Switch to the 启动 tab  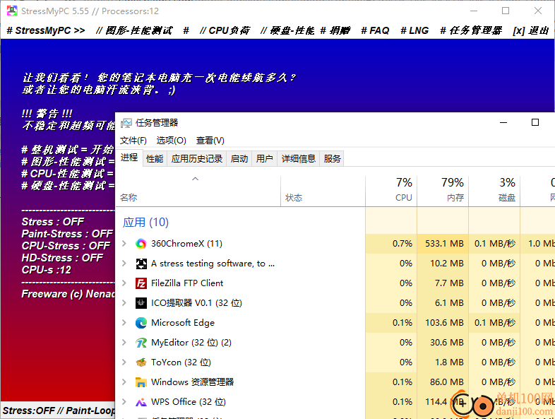[x=239, y=159]
